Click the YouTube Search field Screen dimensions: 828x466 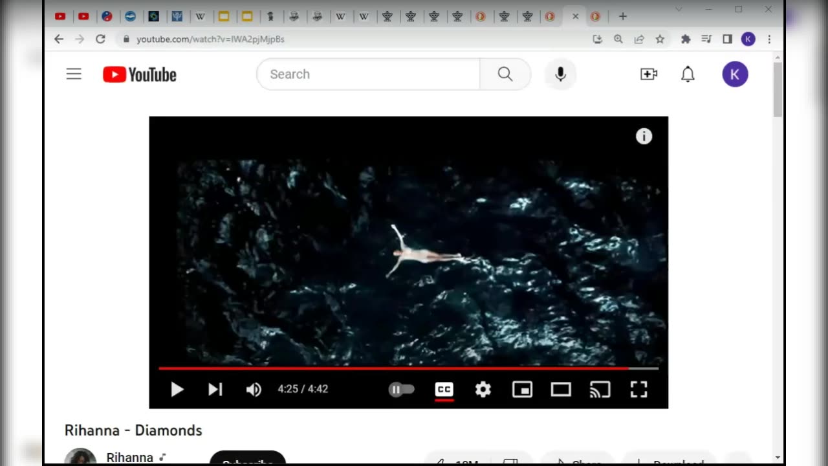[x=369, y=74]
